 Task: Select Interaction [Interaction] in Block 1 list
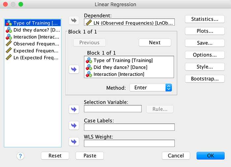pos(119,74)
